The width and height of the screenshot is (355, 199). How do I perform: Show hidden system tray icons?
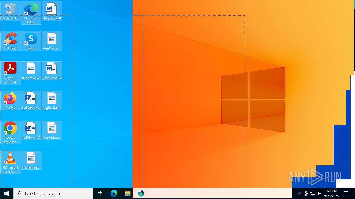click(299, 193)
